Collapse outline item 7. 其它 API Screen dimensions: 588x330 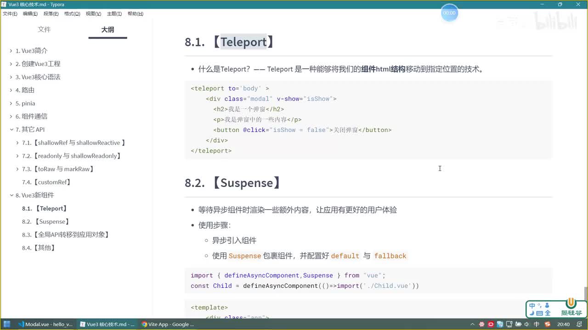click(11, 130)
